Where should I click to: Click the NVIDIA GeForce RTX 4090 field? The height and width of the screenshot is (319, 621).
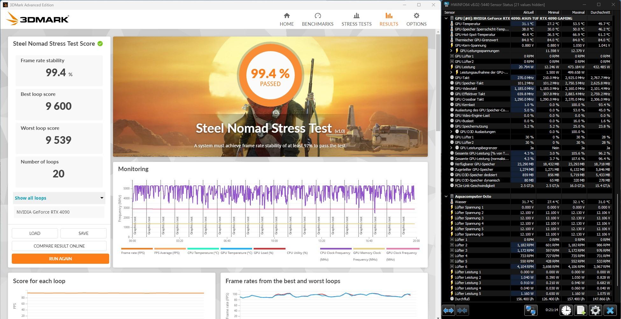click(x=59, y=212)
